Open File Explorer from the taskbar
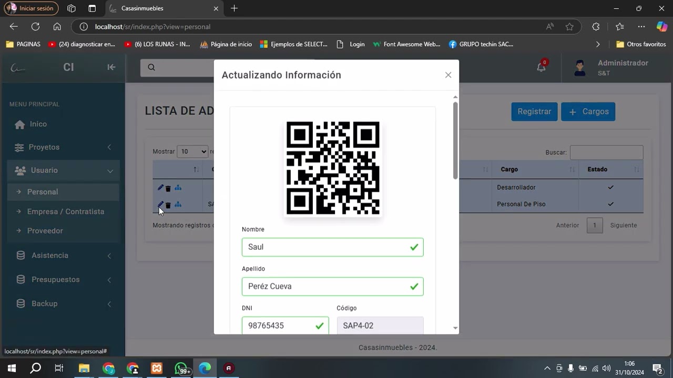The height and width of the screenshot is (378, 673). click(x=84, y=369)
